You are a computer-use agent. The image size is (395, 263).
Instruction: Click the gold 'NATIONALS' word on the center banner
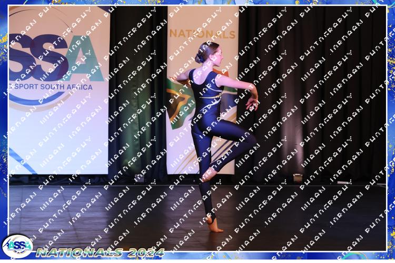pos(203,34)
